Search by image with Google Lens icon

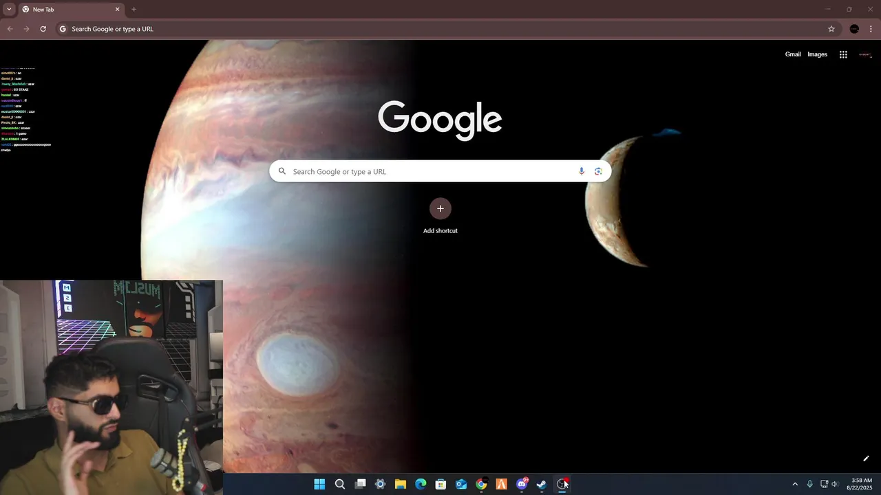click(598, 171)
